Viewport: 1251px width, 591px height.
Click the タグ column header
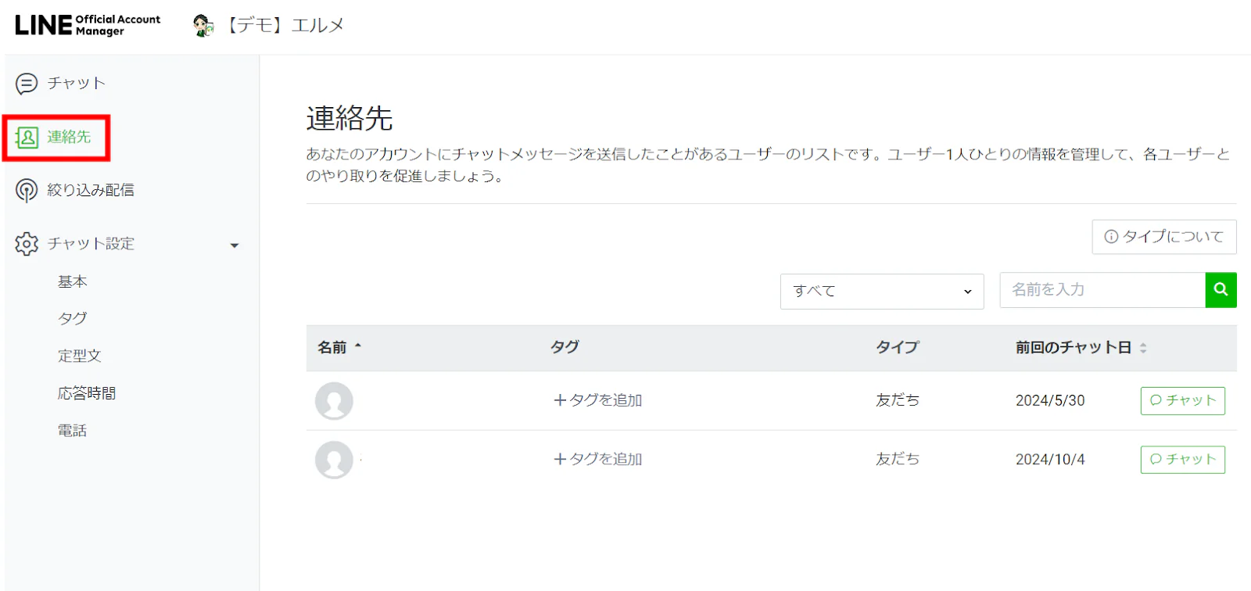[x=565, y=347]
